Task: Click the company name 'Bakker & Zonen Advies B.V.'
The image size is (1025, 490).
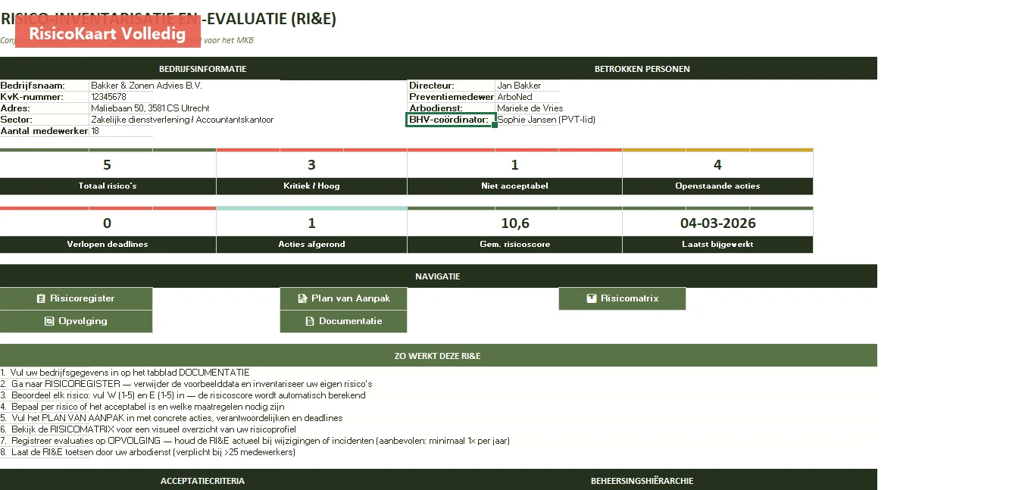Action: click(x=146, y=86)
